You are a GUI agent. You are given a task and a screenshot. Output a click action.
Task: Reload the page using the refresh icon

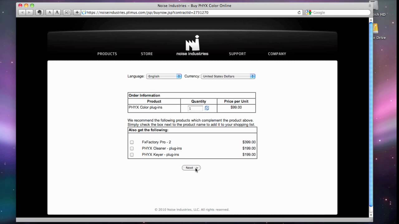pos(299,12)
